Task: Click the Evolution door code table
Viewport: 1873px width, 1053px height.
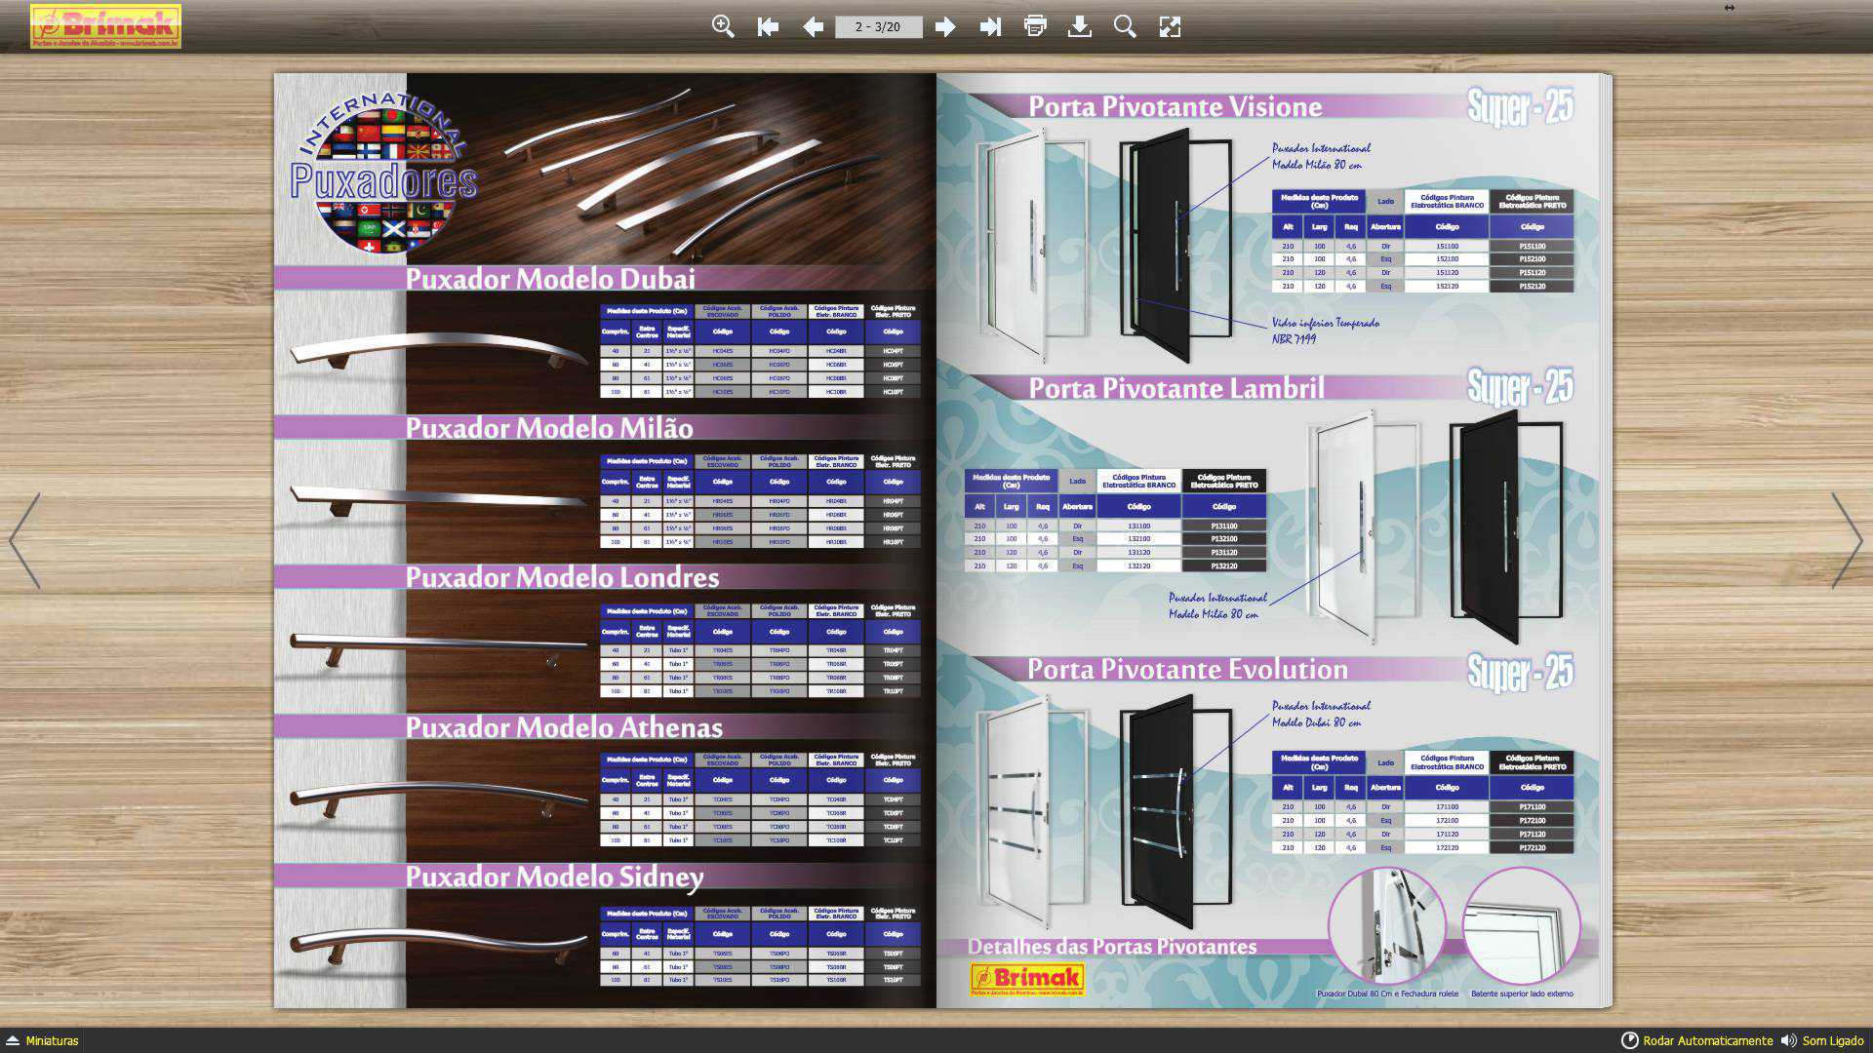Action: [x=1422, y=802]
